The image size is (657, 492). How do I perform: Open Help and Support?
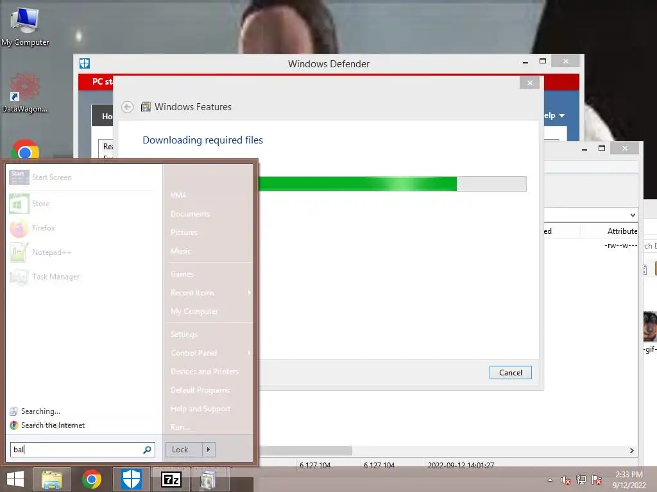pyautogui.click(x=200, y=409)
